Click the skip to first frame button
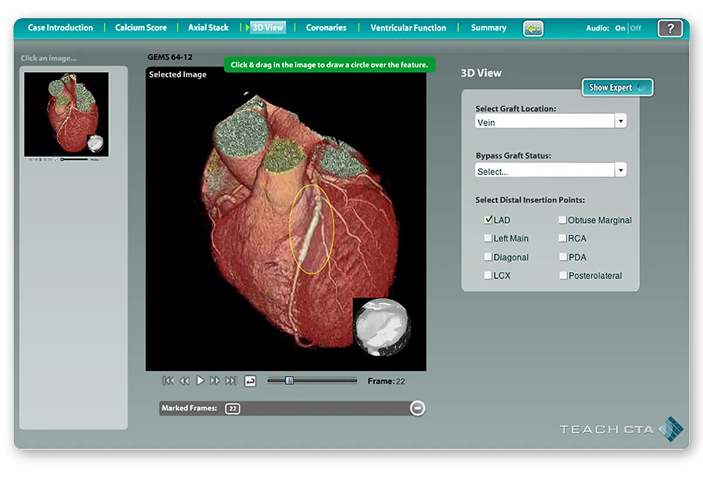 click(x=168, y=381)
